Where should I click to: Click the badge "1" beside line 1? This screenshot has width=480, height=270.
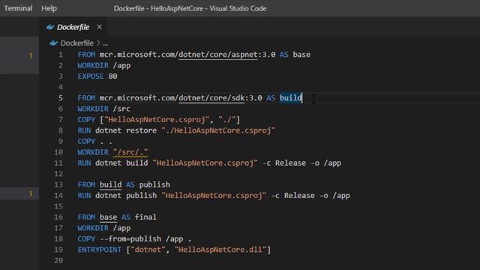pos(31,55)
